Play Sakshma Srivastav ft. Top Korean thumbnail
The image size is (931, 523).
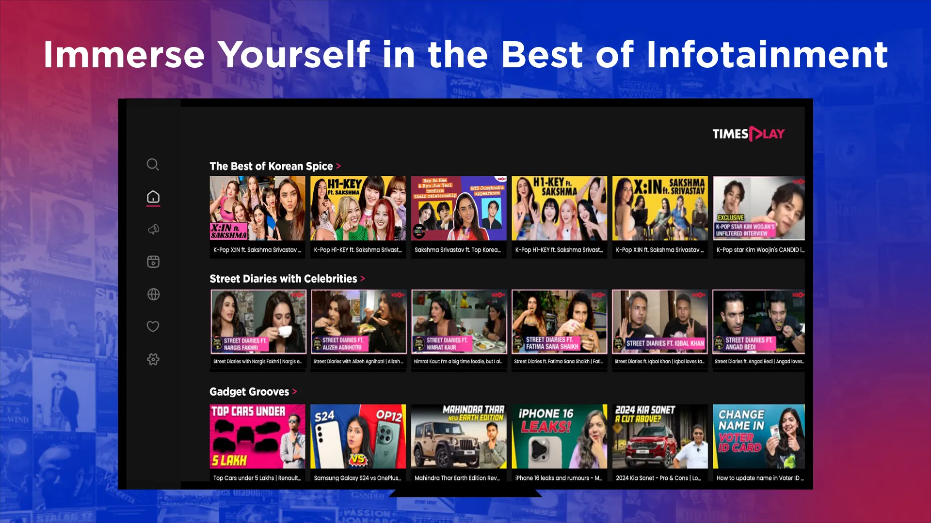click(459, 208)
